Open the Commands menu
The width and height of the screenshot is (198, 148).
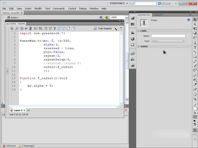coord(59,9)
